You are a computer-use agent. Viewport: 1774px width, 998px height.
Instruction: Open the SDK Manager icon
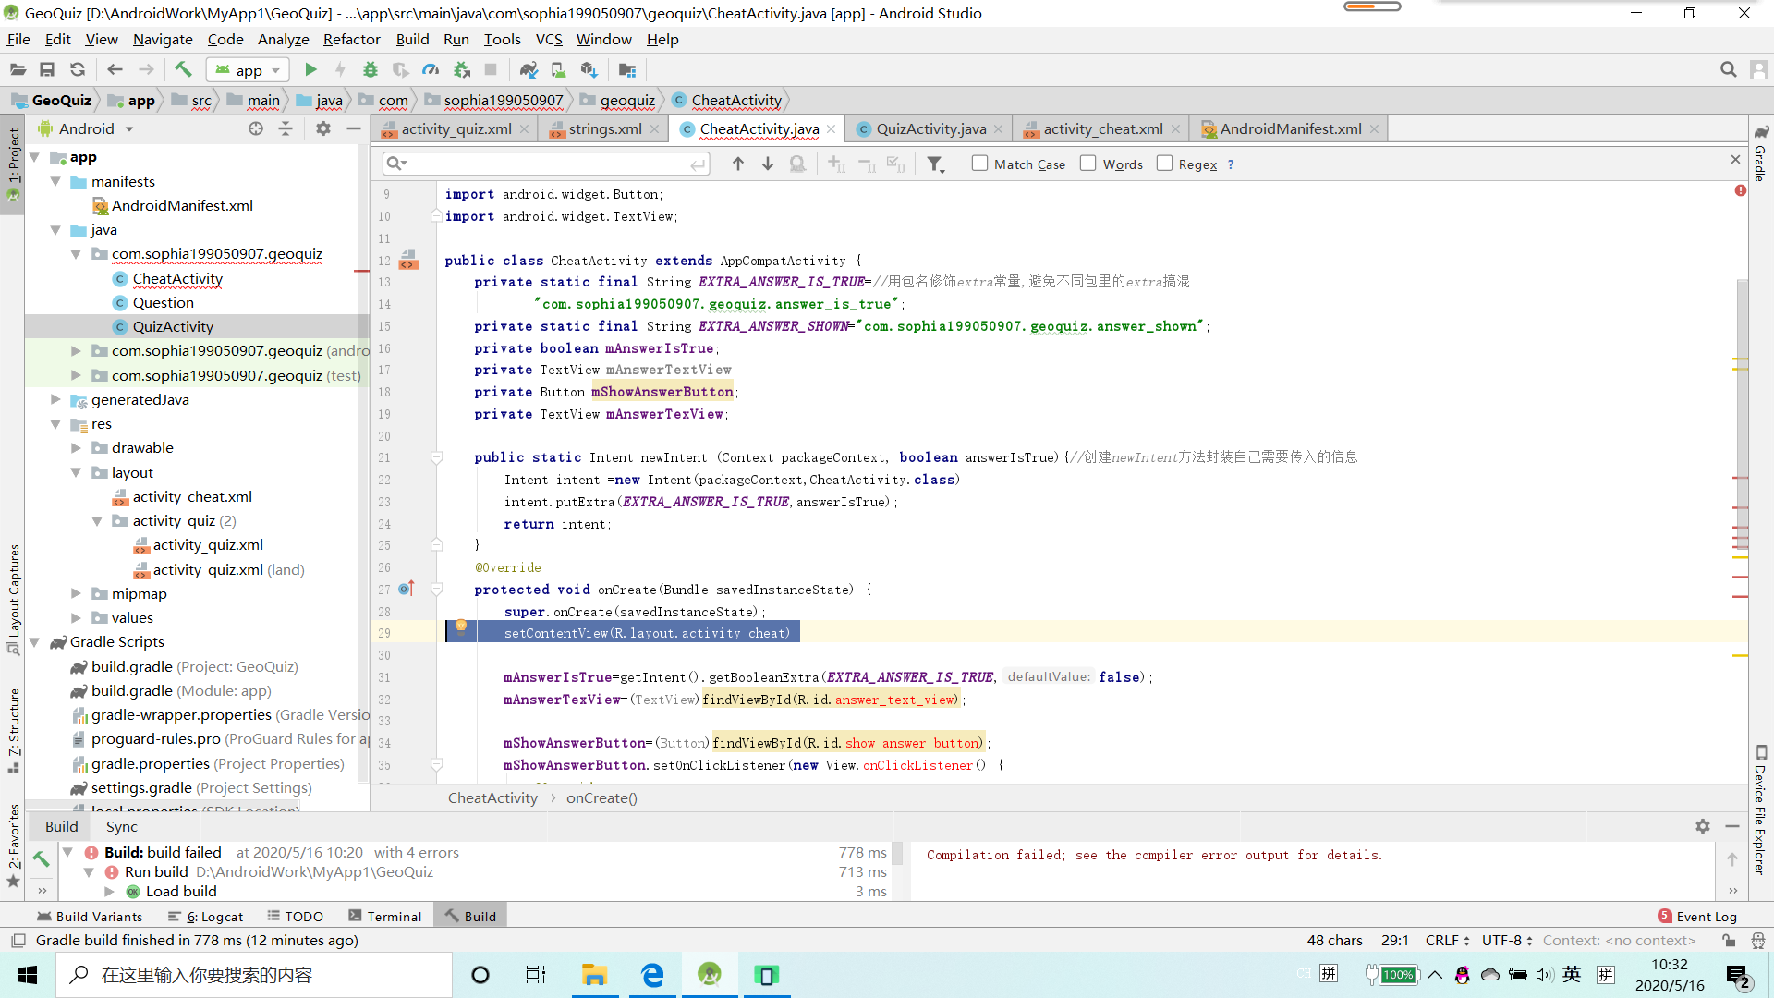(589, 69)
